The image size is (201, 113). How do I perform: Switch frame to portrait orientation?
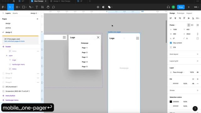tap(189, 25)
